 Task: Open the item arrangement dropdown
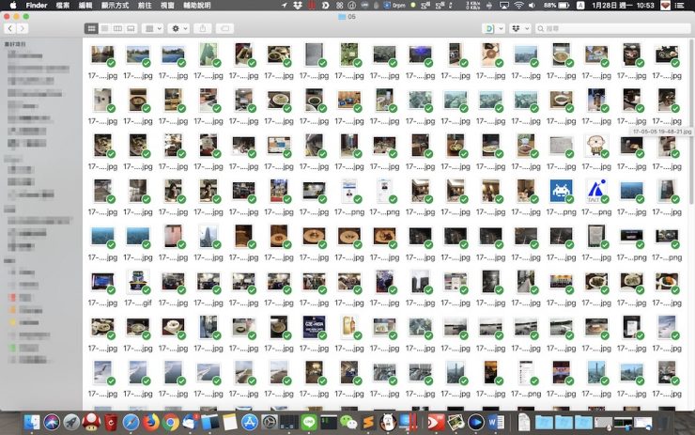[x=154, y=29]
